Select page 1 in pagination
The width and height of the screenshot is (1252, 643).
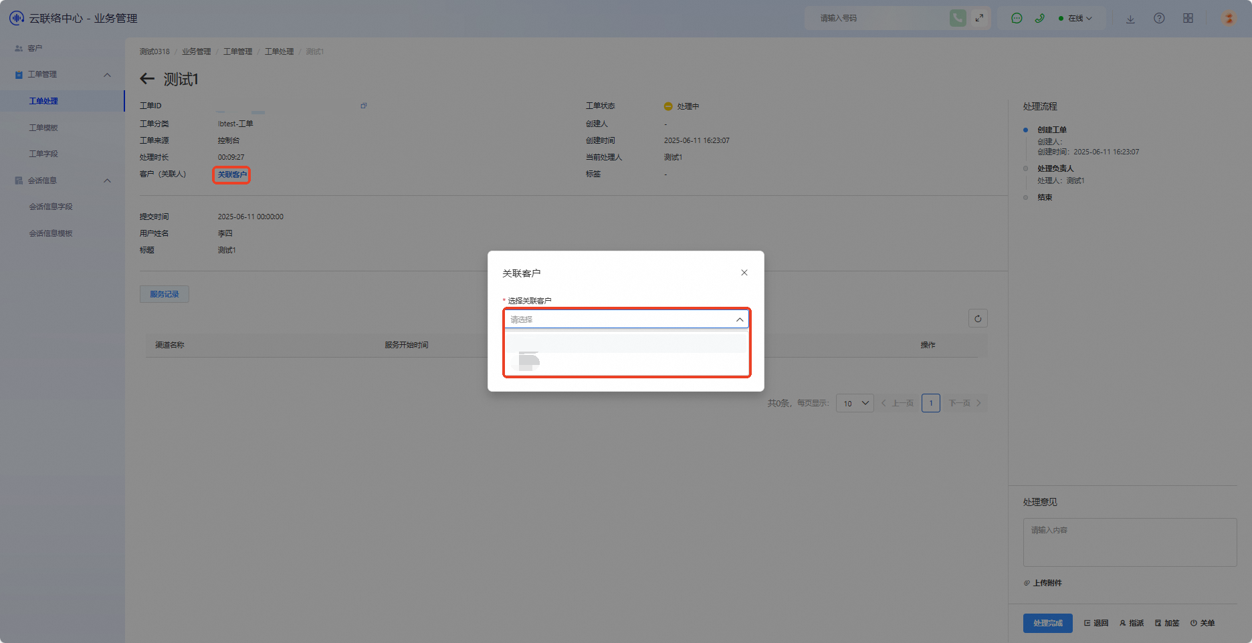coord(931,403)
